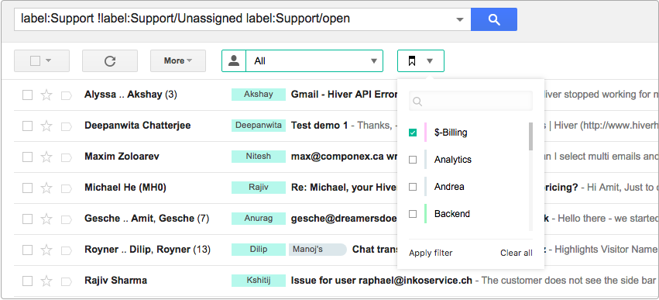Expand the More actions dropdown

(x=178, y=61)
